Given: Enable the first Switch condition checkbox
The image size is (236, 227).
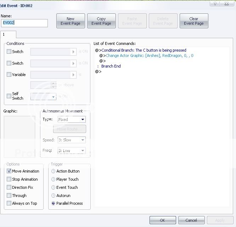Looking at the screenshot, I should 9,52.
